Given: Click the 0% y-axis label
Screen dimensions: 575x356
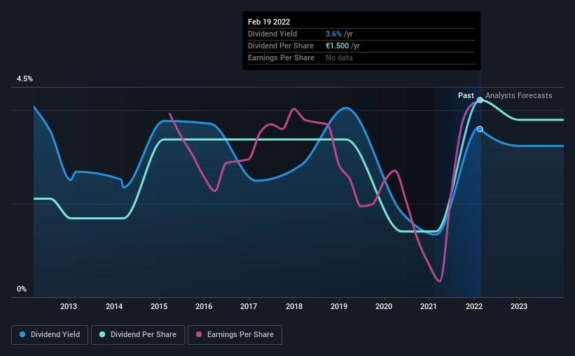Looking at the screenshot, I should (22, 289).
